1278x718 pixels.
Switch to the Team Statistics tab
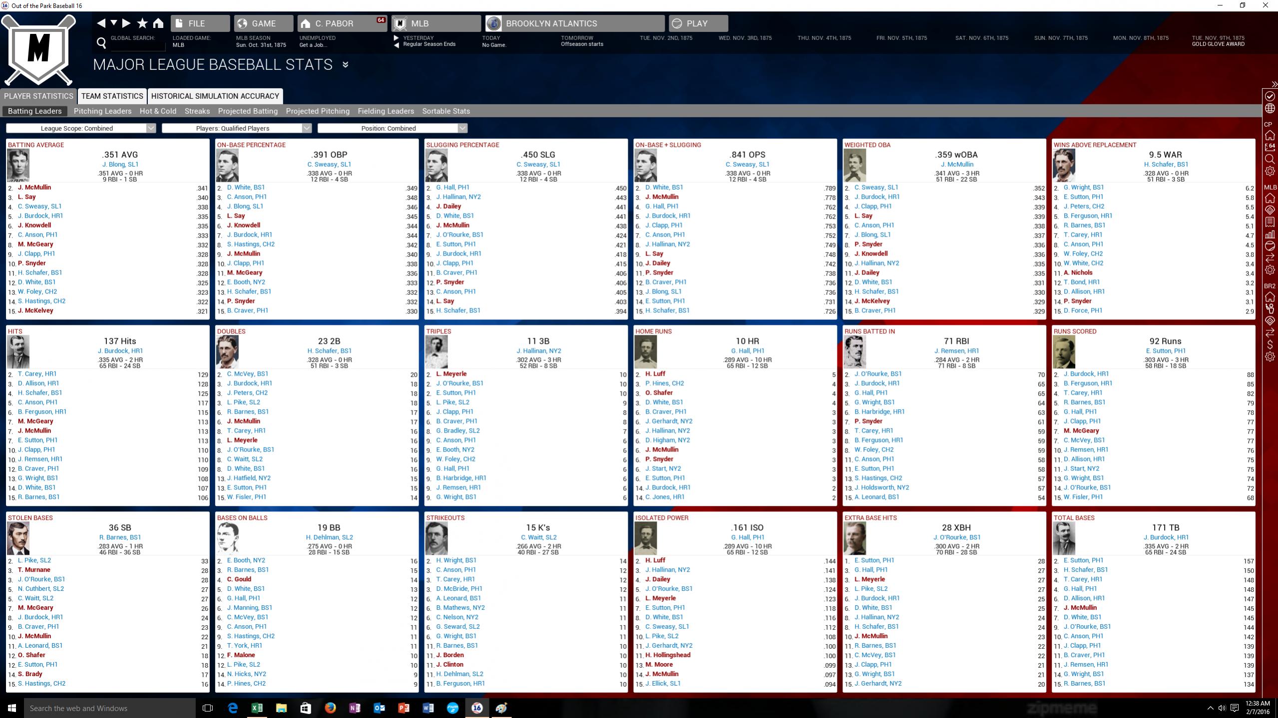112,96
